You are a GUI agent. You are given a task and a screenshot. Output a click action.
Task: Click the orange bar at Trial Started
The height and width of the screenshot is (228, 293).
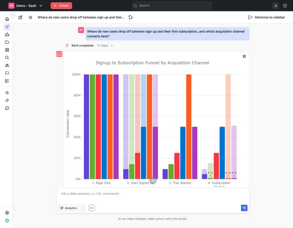click(x=189, y=127)
